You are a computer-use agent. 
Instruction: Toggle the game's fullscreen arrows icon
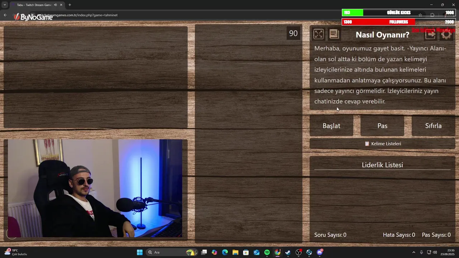[318, 34]
